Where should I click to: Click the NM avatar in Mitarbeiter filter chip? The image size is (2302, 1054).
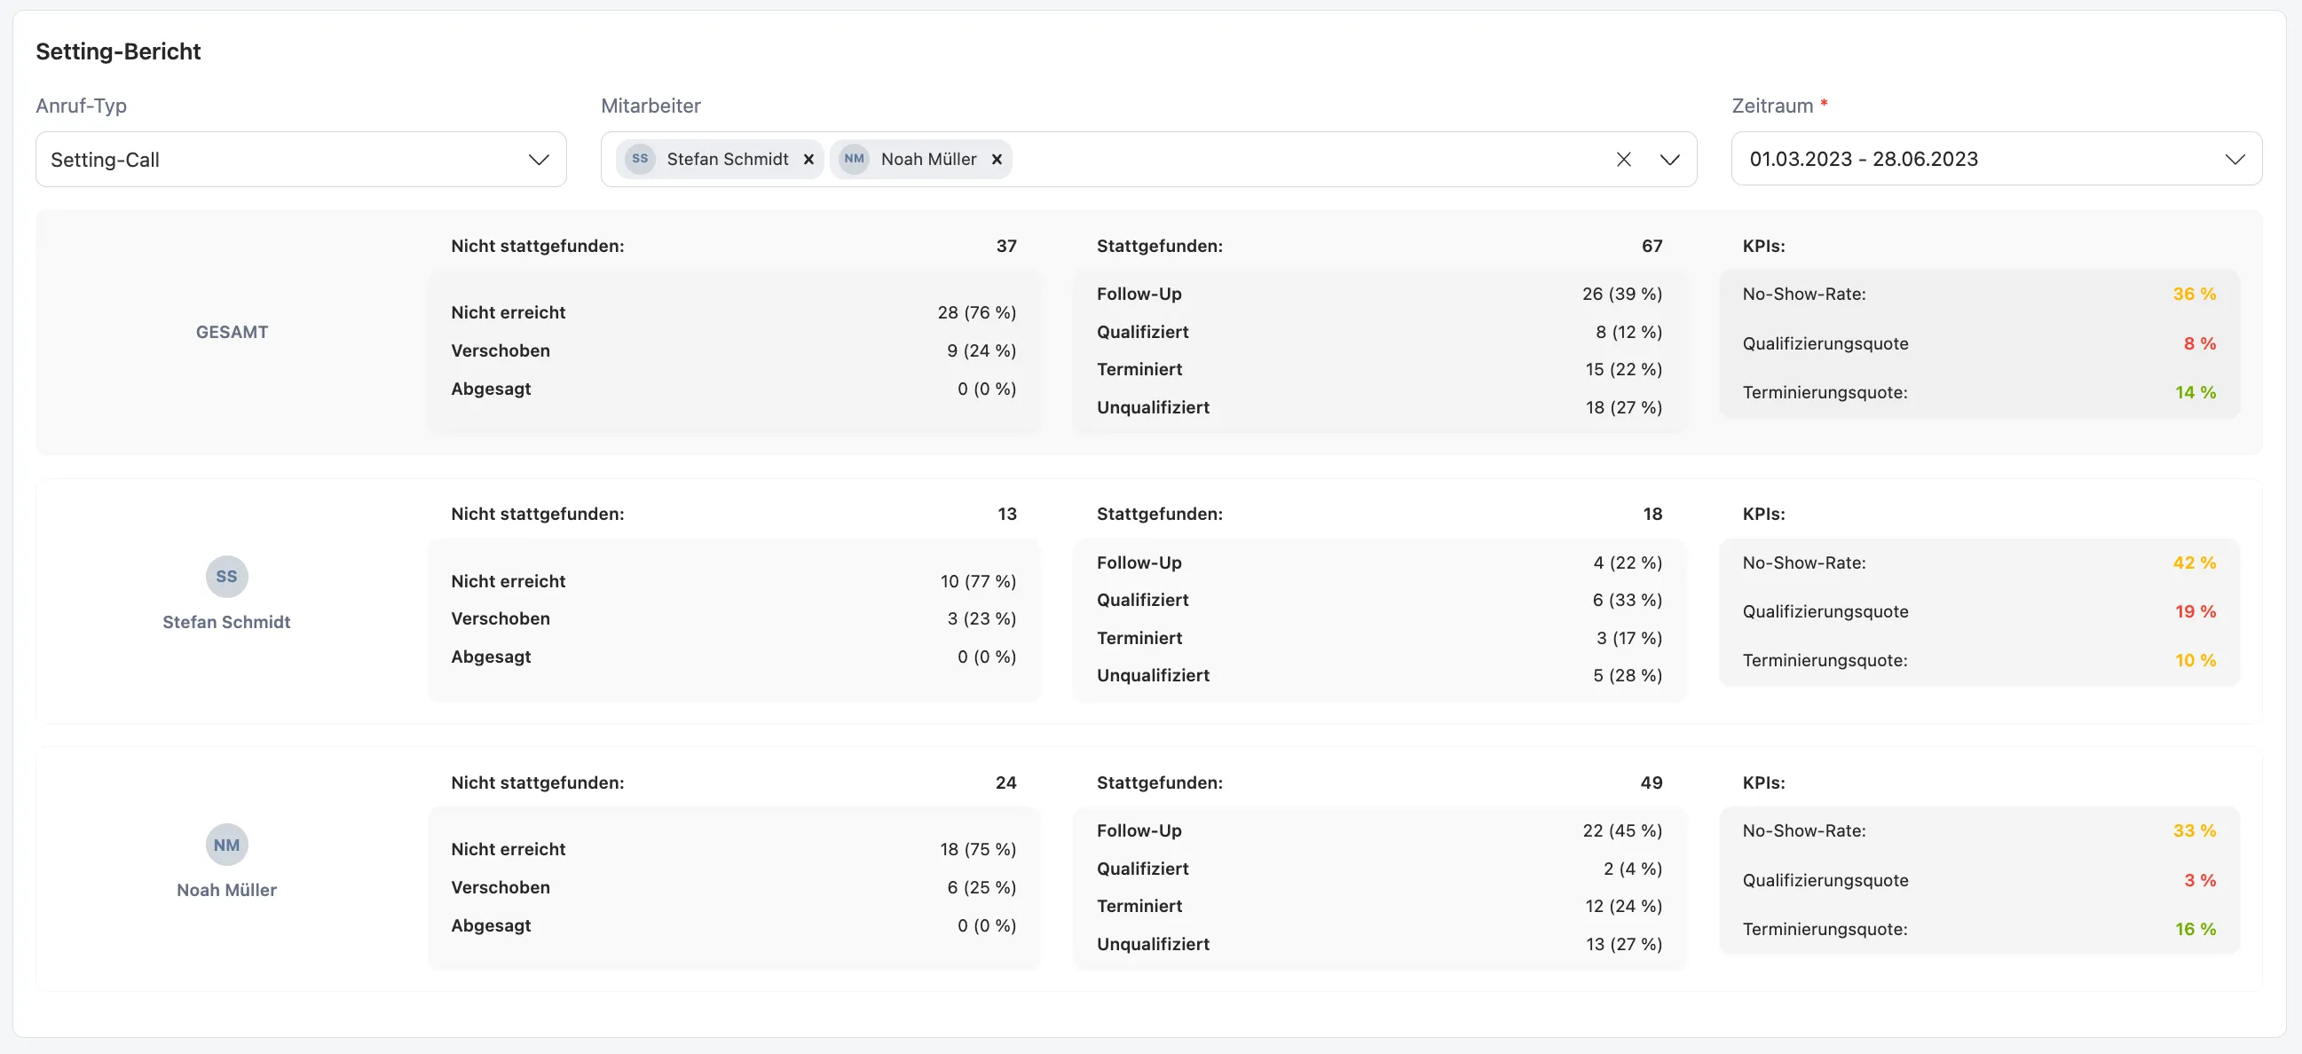point(854,159)
